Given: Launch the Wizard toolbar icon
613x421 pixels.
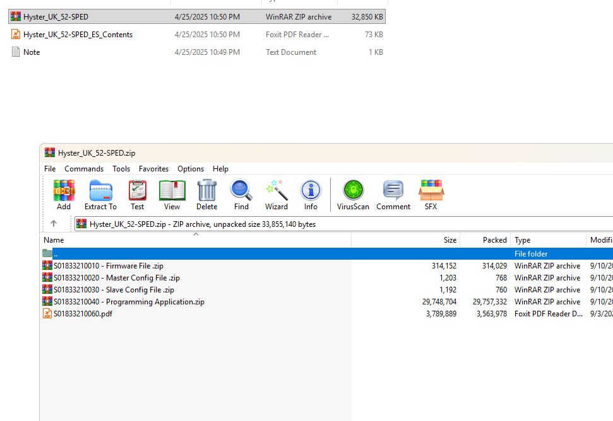Looking at the screenshot, I should 276,194.
